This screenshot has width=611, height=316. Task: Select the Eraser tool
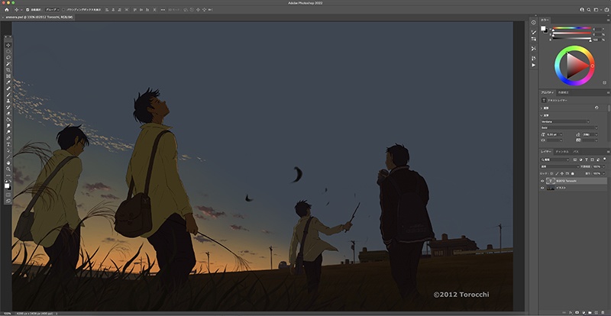[x=8, y=113]
